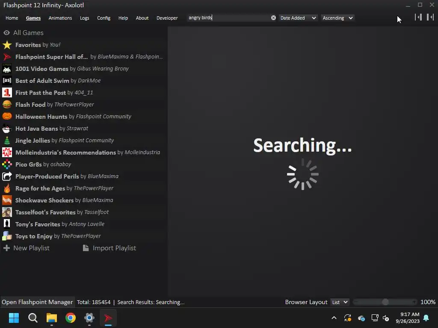Click the Flashpoint taskbar icon
This screenshot has width=438, height=328.
pyautogui.click(x=108, y=318)
